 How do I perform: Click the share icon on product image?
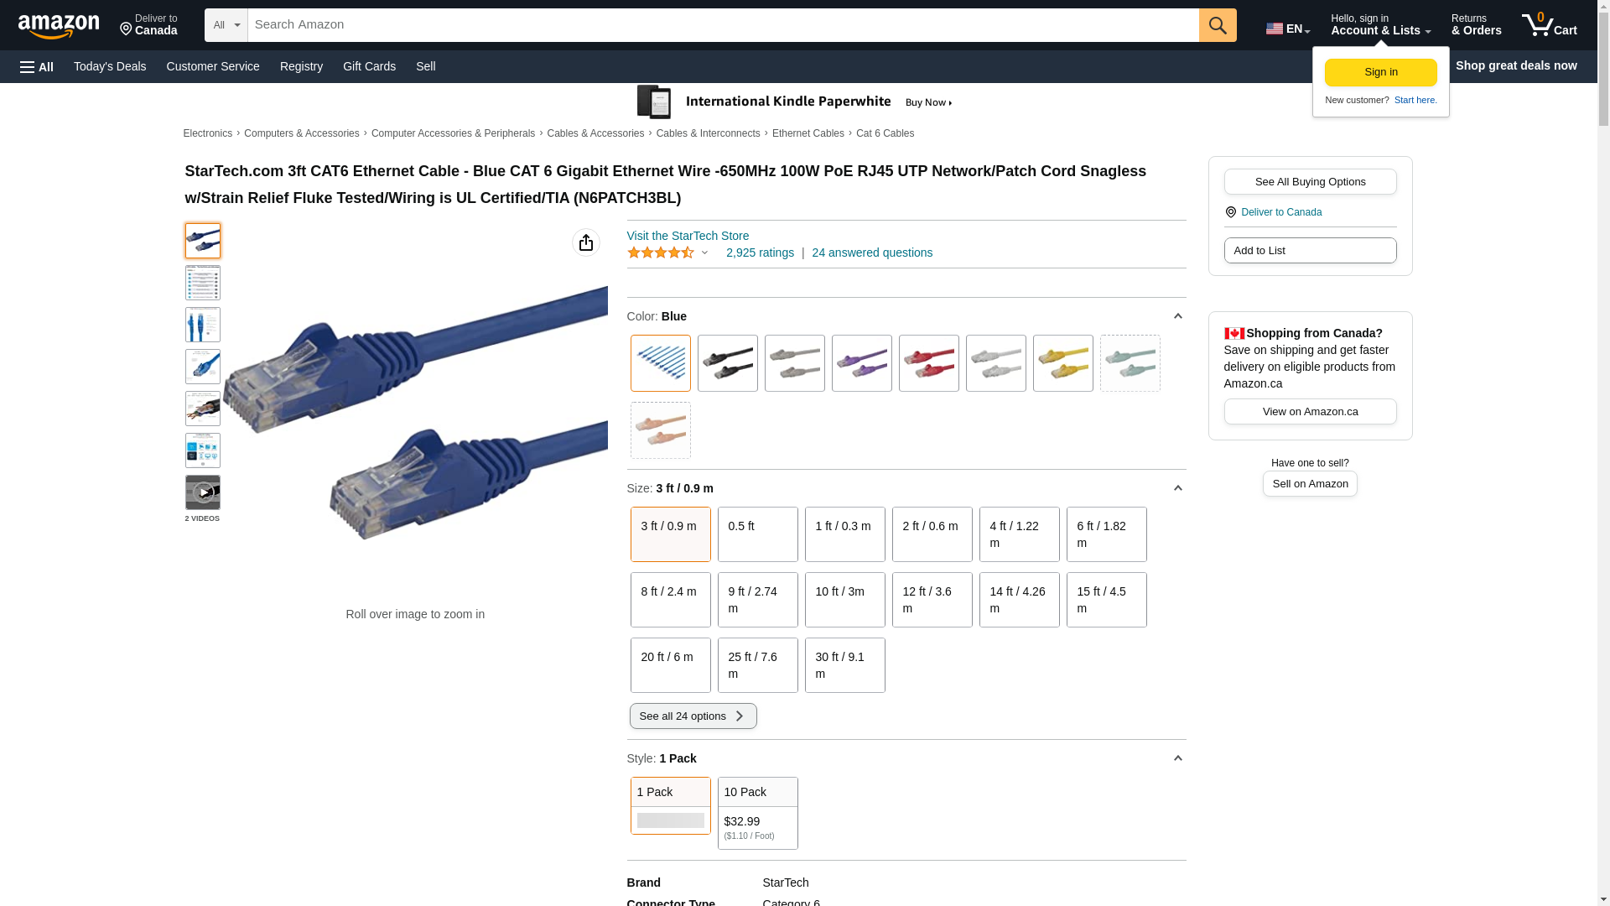[x=586, y=242]
